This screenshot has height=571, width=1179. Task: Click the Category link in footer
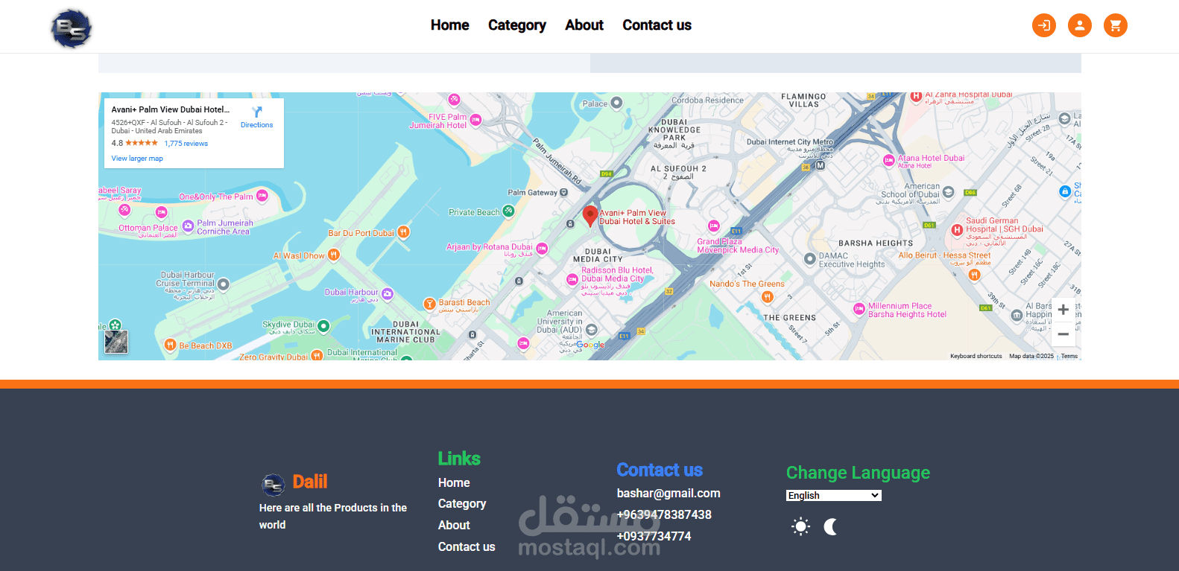462,504
